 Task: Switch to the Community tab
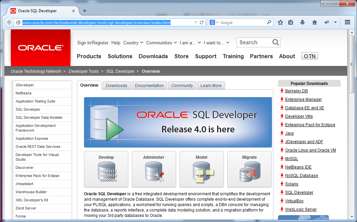pos(182,86)
